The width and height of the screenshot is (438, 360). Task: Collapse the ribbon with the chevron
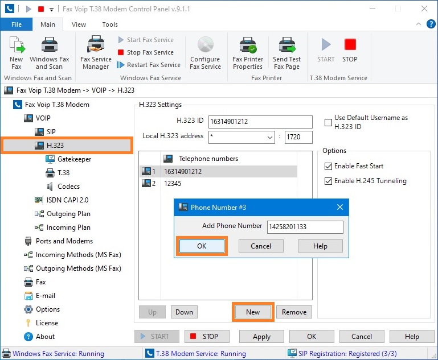click(x=419, y=24)
